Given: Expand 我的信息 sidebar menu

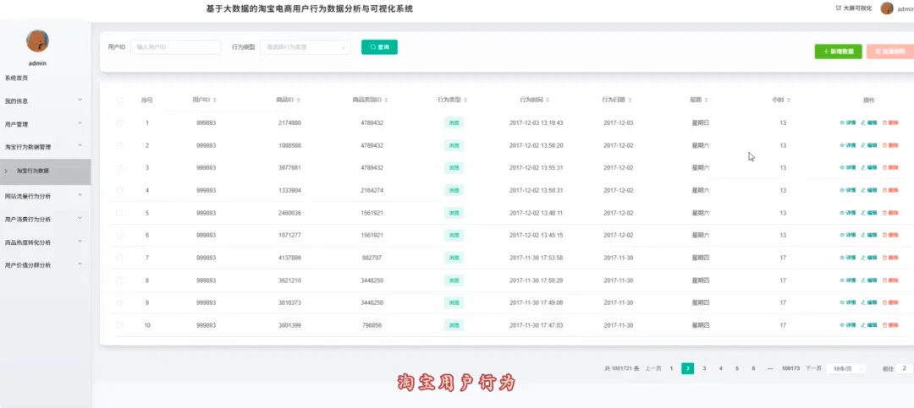Looking at the screenshot, I should tap(45, 101).
